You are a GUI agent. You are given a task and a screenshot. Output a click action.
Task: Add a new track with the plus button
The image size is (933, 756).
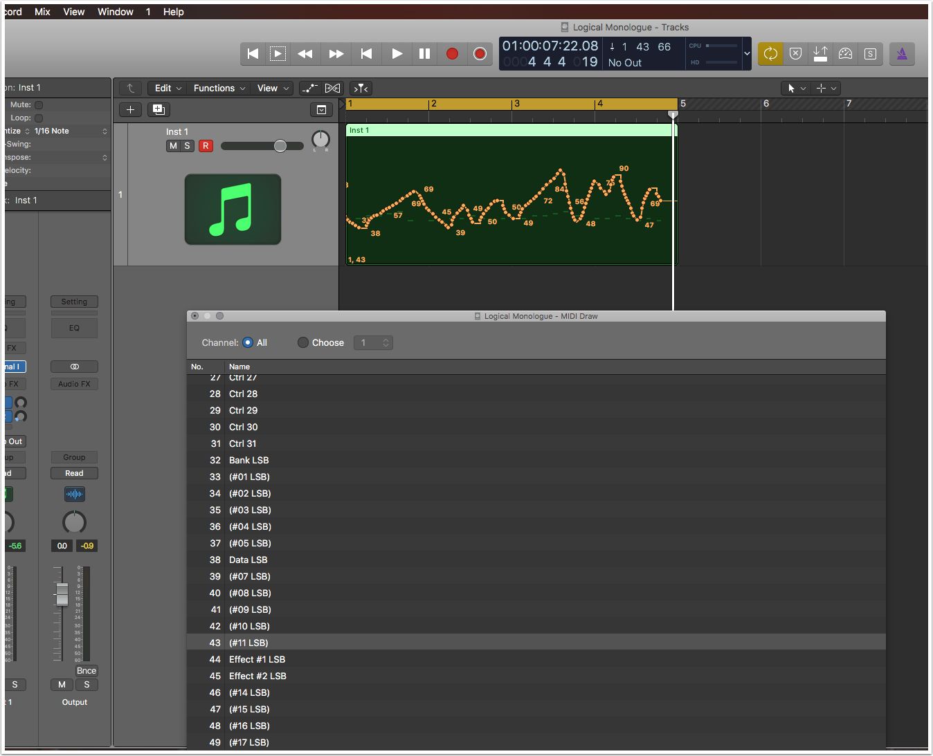click(130, 110)
